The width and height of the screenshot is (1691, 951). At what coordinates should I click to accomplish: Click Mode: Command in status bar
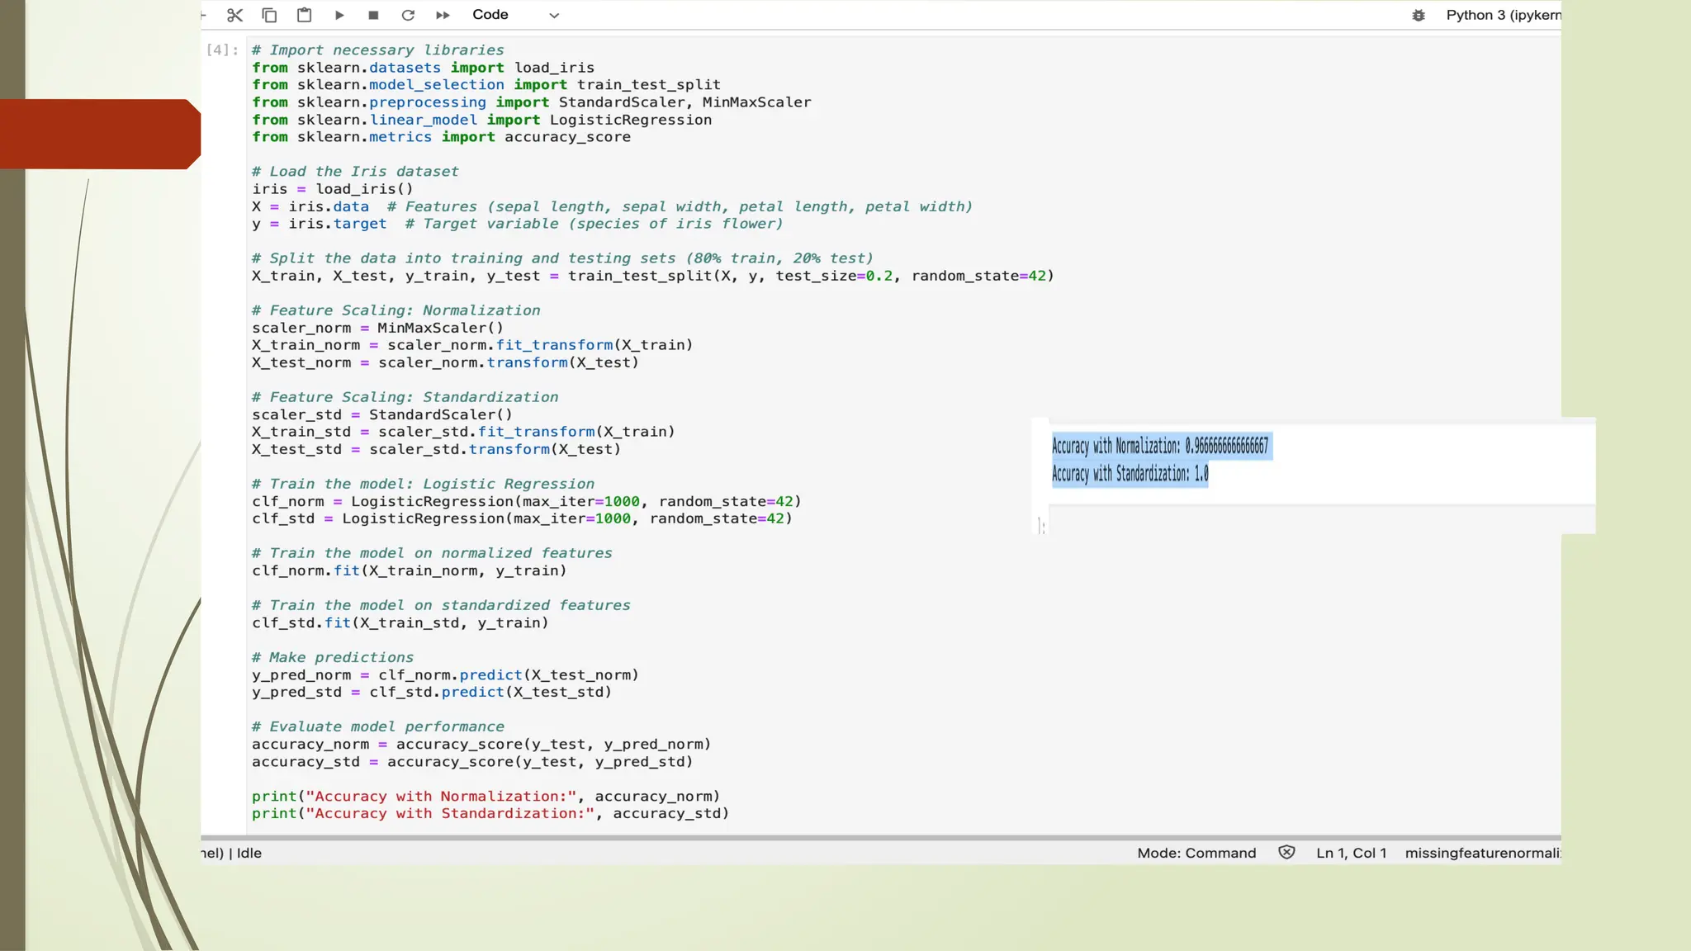click(x=1196, y=853)
